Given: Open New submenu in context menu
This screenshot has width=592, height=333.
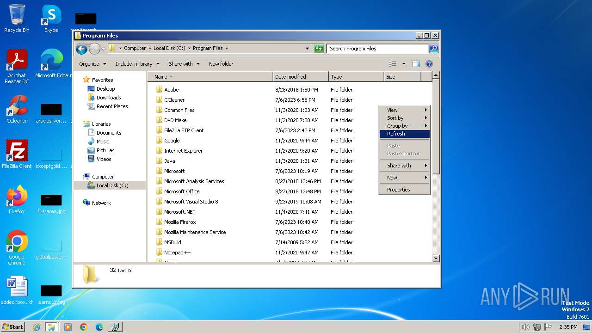Looking at the screenshot, I should [x=405, y=178].
